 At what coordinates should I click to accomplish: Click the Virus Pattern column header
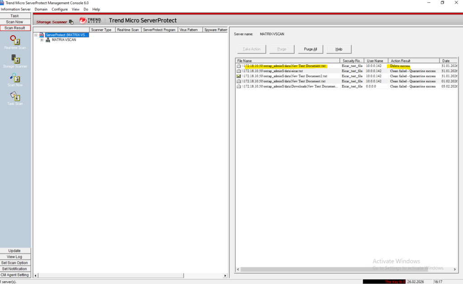point(190,30)
